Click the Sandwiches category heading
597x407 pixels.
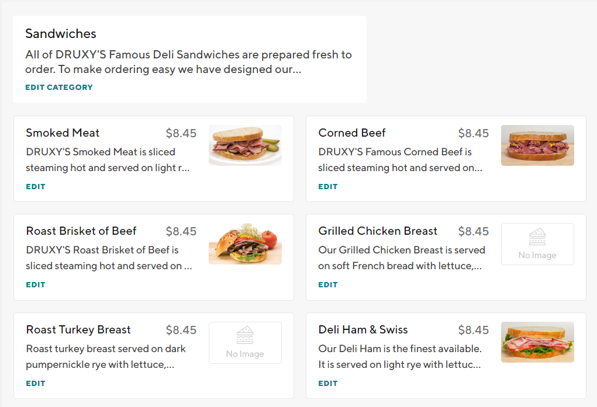coord(61,34)
